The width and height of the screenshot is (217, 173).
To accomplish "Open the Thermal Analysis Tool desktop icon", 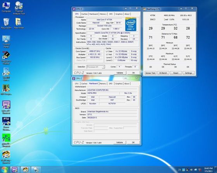I will (x=19, y=8).
